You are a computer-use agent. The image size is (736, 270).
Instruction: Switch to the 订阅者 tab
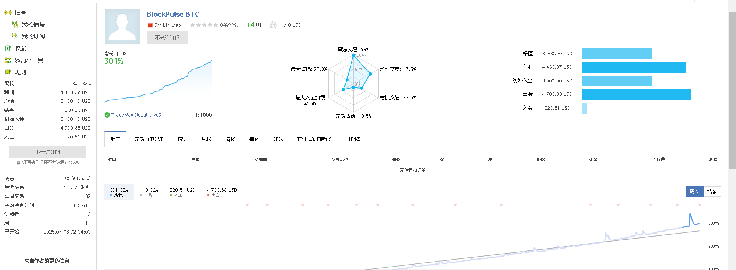click(353, 139)
